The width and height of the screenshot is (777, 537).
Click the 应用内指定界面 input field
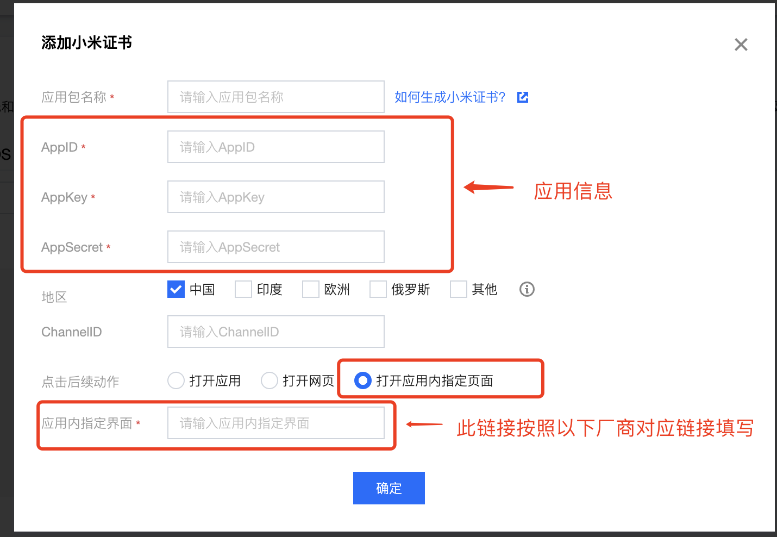(276, 423)
